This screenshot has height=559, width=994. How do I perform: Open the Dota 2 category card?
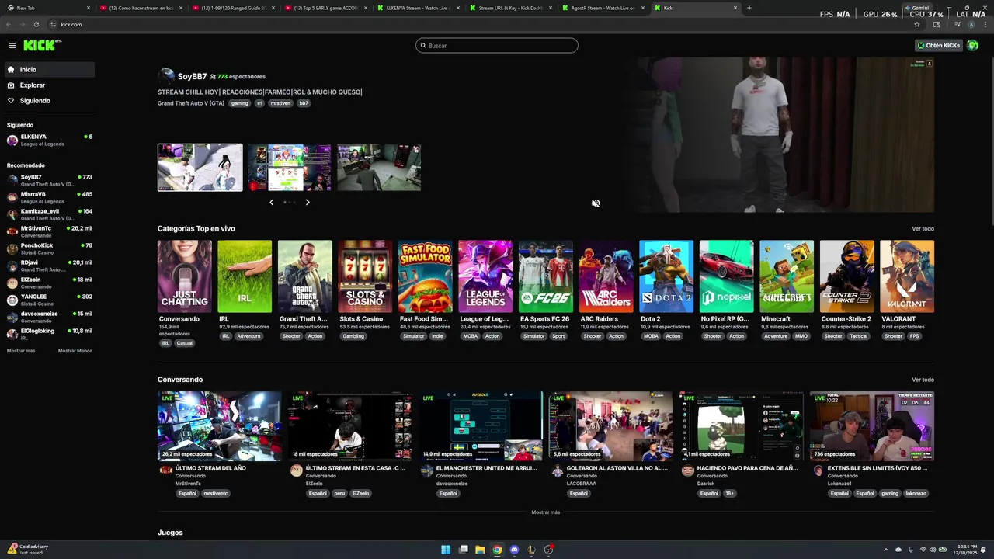tap(666, 276)
